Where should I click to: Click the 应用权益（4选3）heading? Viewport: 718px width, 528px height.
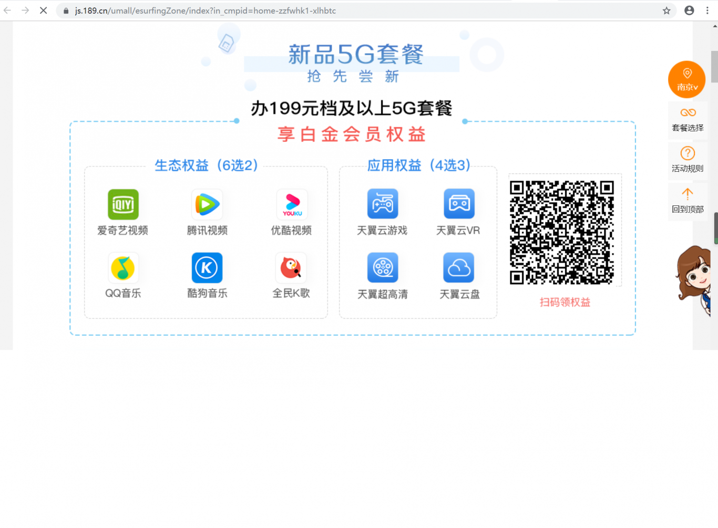419,165
